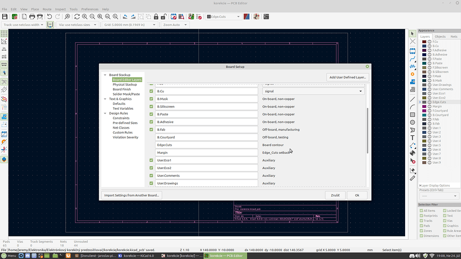
Task: Select the Add Via tool
Action: pos(413,74)
